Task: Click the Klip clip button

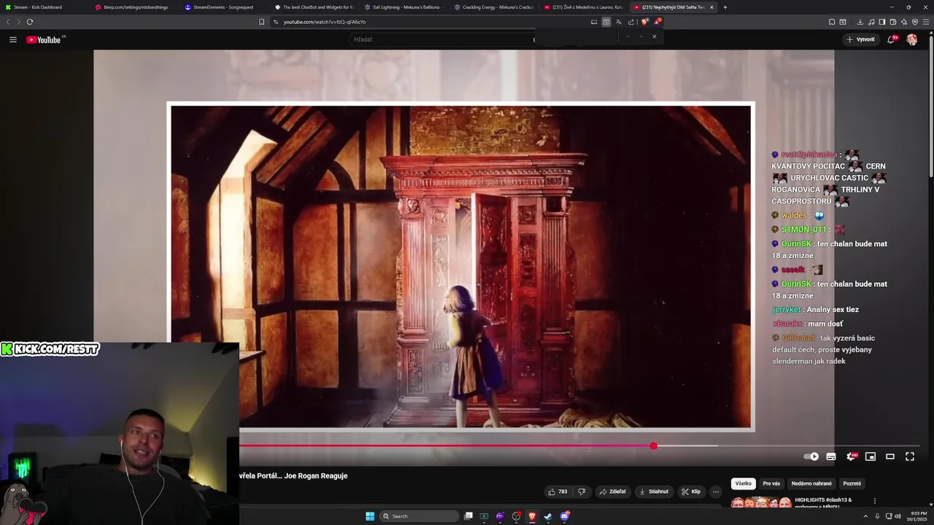Action: (691, 491)
